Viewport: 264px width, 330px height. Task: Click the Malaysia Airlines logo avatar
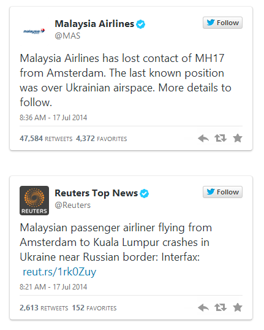tap(34, 31)
